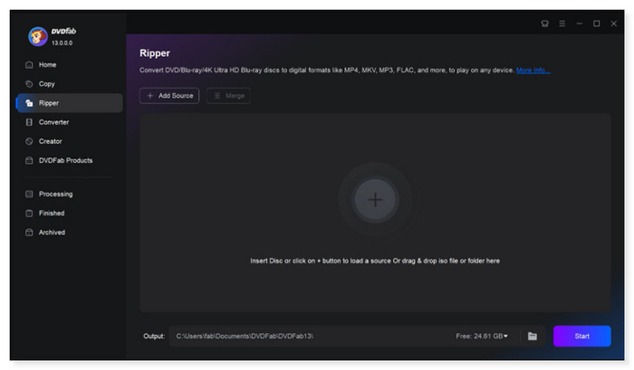Viewport: 634px width, 370px height.
Task: Click the Output label
Action: [154, 336]
